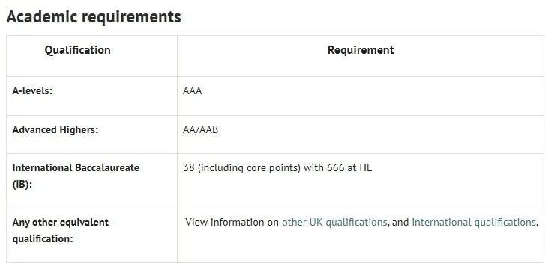The image size is (557, 272).
Task: Click the A-levels row label
Action: click(32, 91)
